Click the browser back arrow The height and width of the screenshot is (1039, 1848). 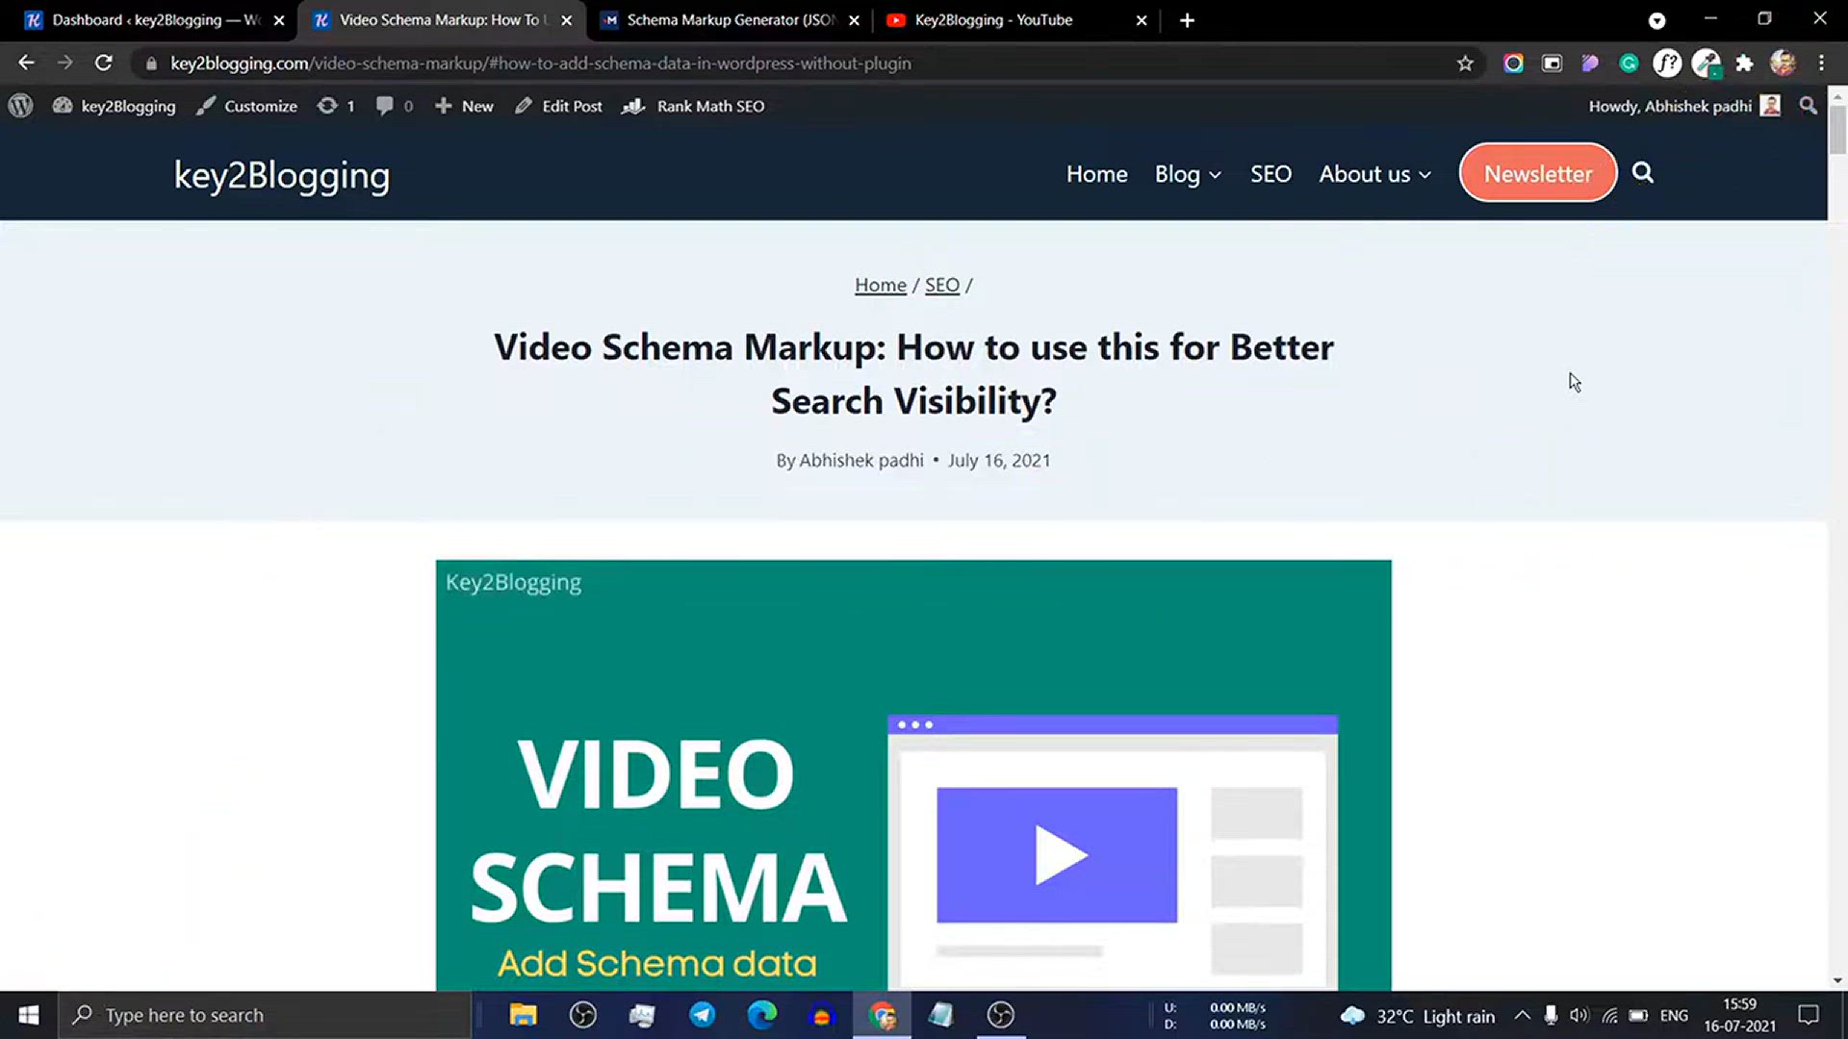coord(26,63)
